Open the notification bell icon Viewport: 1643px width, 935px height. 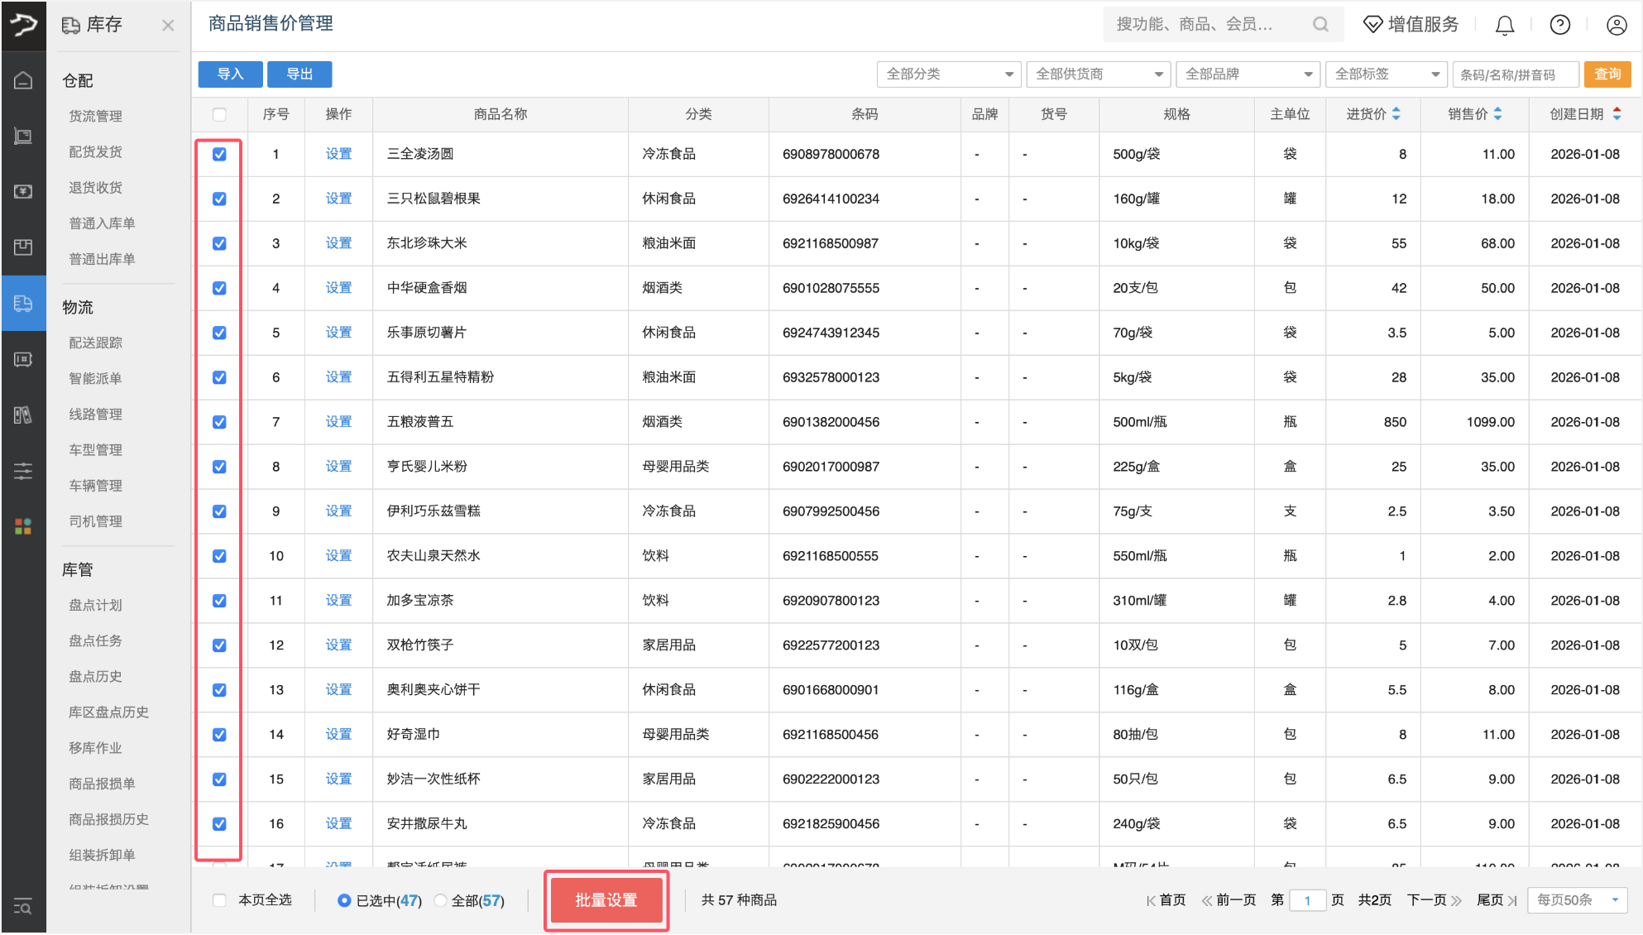1504,25
